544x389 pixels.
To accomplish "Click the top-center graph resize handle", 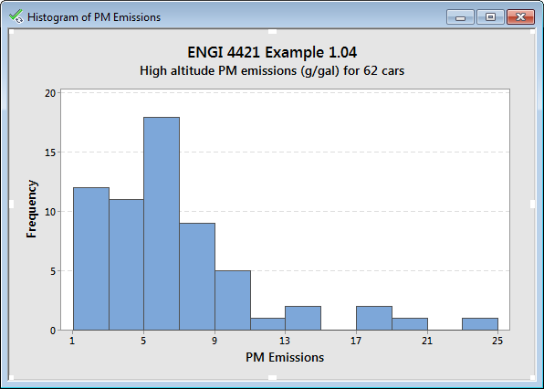I will coord(272,32).
